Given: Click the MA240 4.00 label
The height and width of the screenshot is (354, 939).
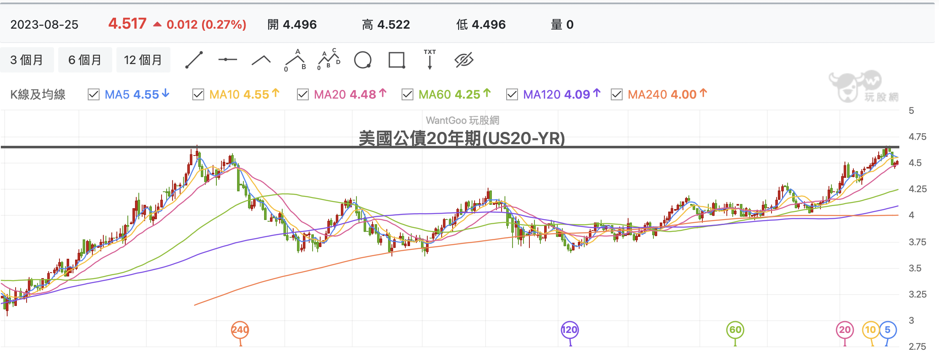Looking at the screenshot, I should pos(667,94).
